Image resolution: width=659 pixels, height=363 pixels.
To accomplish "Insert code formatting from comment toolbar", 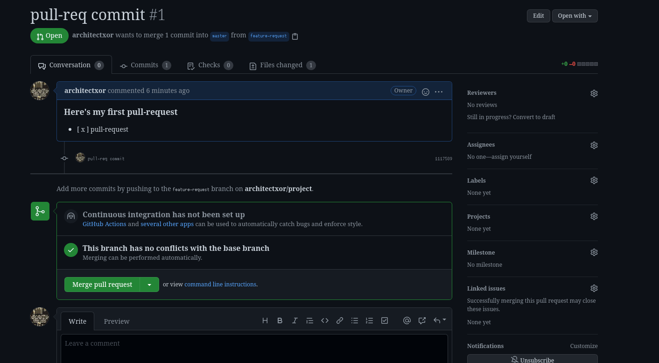I will [x=325, y=320].
